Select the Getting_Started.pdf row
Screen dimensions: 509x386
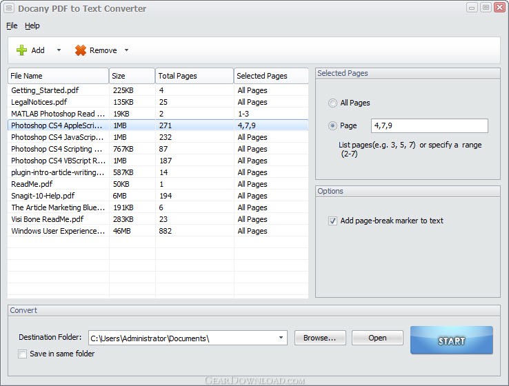pyautogui.click(x=158, y=90)
